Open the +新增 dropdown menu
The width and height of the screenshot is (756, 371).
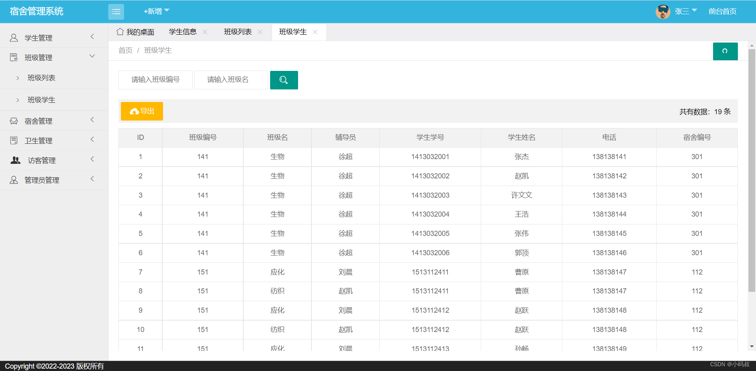156,11
